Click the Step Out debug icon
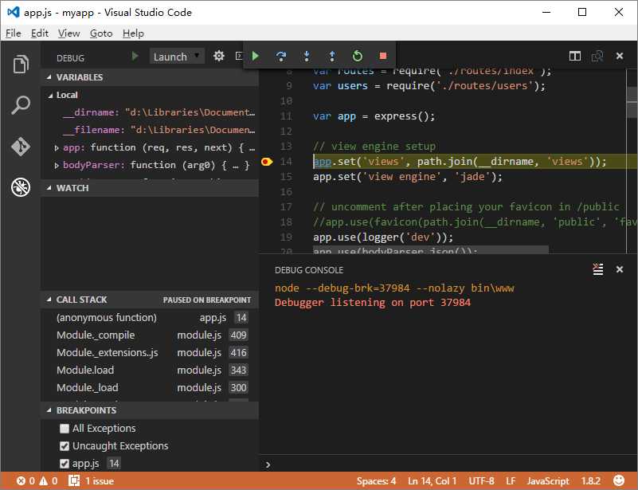638x490 pixels. click(x=332, y=56)
